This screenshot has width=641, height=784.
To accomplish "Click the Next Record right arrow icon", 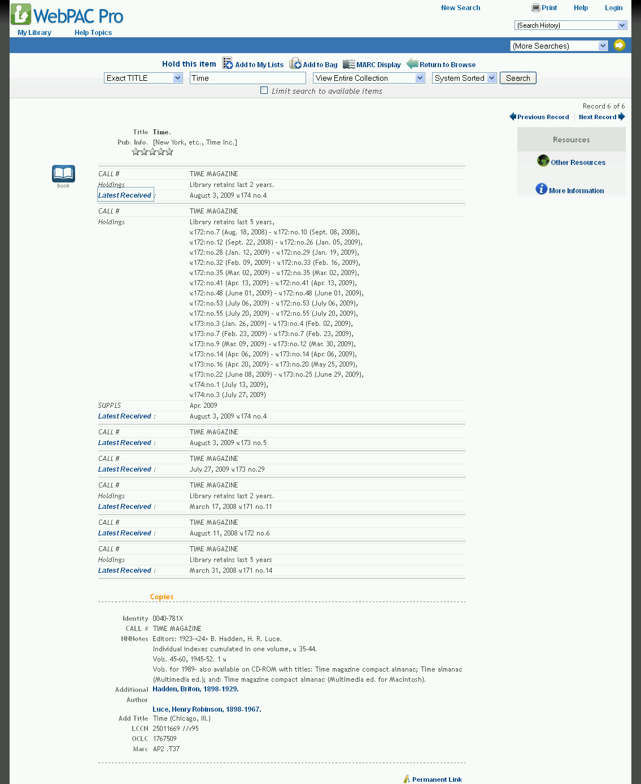I will (622, 116).
